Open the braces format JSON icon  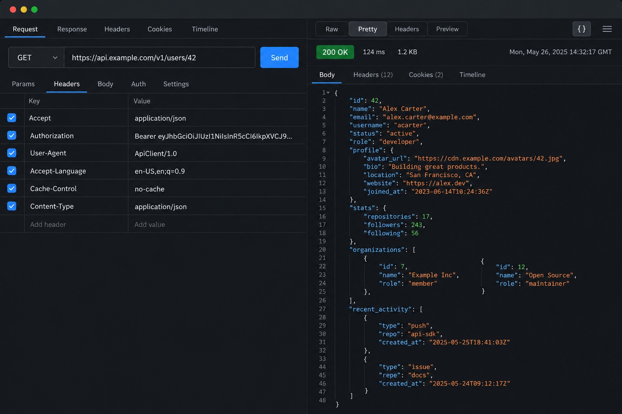click(582, 29)
